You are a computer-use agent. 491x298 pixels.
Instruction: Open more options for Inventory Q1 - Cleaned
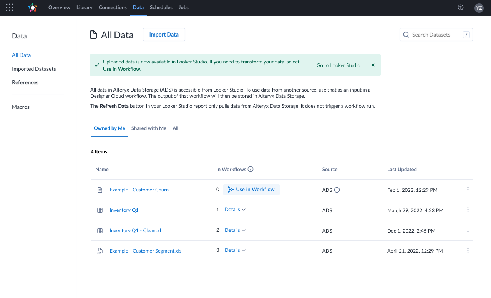click(468, 230)
